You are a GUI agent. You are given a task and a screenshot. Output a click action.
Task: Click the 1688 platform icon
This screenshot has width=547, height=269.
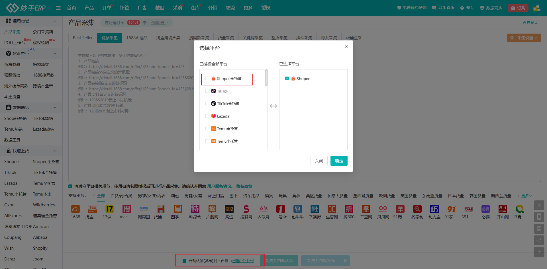coord(75,209)
